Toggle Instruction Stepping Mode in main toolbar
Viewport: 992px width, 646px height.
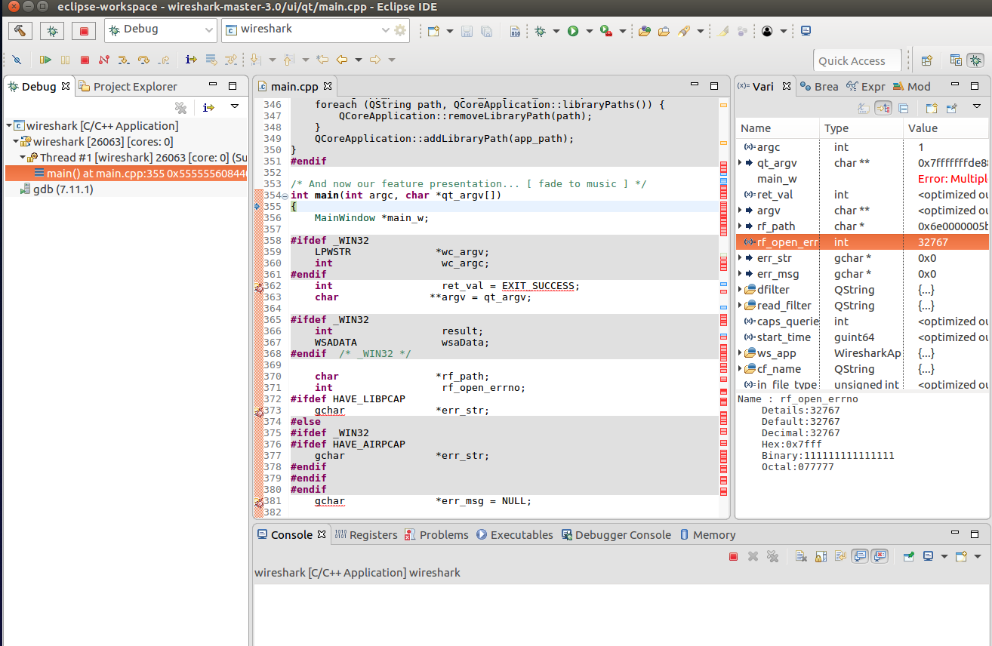pyautogui.click(x=192, y=60)
